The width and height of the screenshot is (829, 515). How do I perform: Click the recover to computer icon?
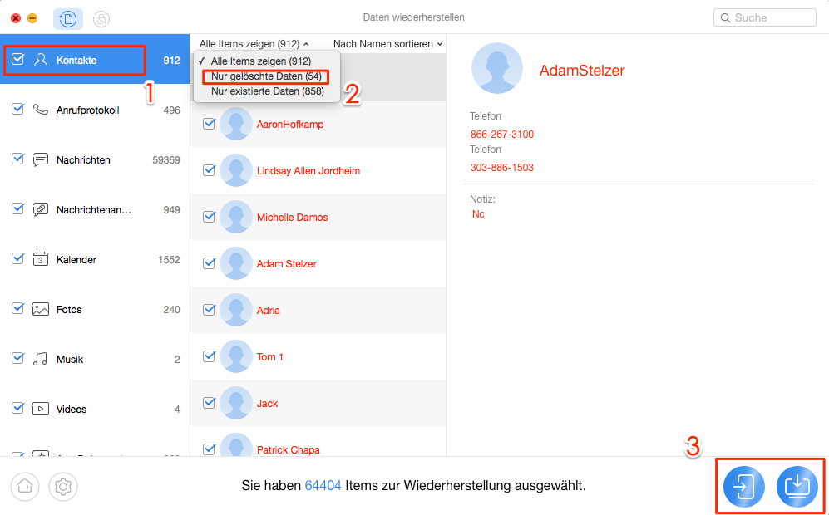click(x=797, y=486)
